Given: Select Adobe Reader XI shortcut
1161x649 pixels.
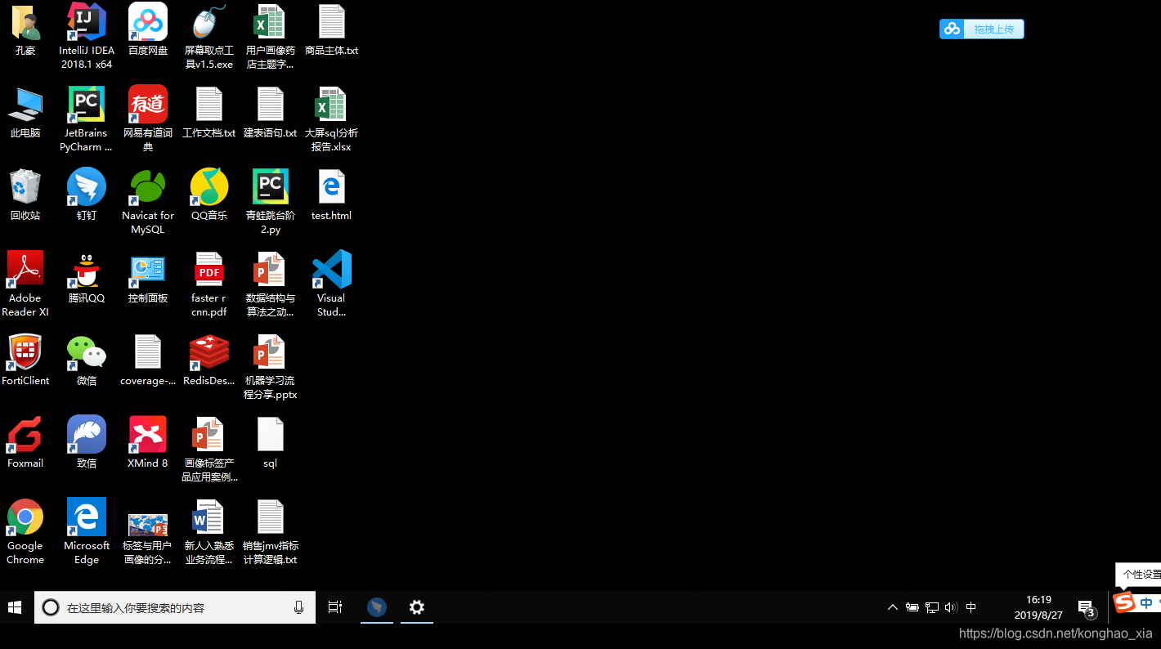Looking at the screenshot, I should pyautogui.click(x=25, y=284).
